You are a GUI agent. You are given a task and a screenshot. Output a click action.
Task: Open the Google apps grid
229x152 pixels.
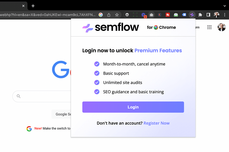tap(210, 27)
